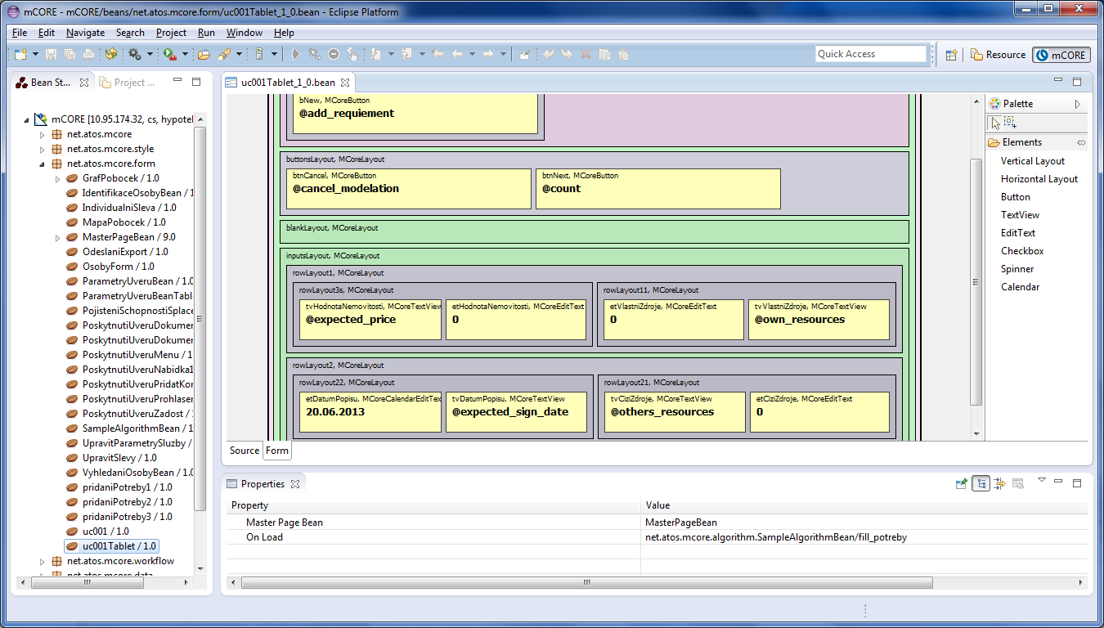Close the uc001Tablet_1_0.bean editor tab

click(345, 83)
